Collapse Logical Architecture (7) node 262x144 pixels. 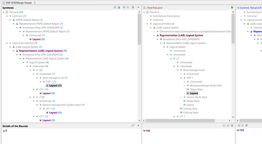tap(7, 43)
